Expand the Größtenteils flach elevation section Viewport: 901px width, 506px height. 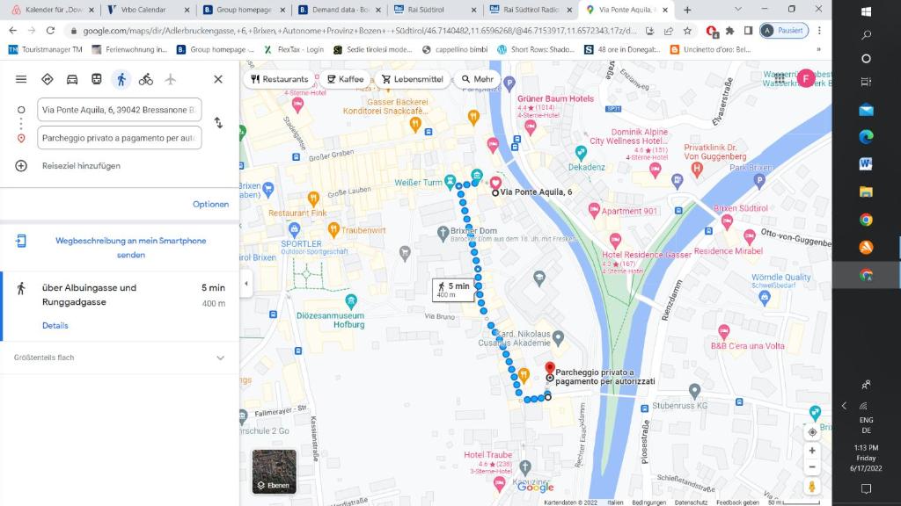220,358
